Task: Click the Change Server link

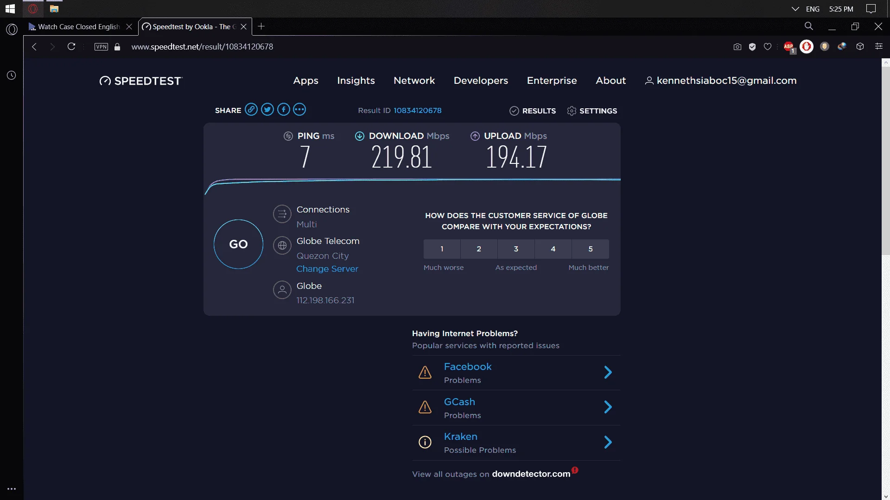Action: coord(327,269)
